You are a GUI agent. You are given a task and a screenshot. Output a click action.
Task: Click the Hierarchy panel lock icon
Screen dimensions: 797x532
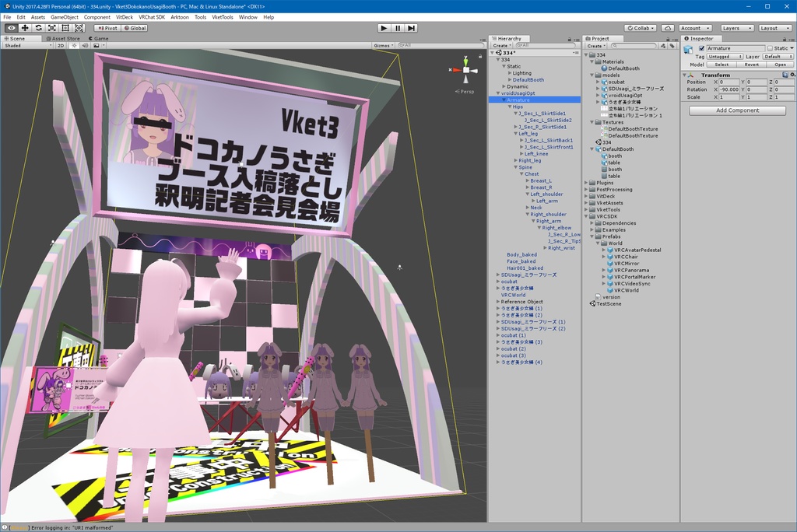pyautogui.click(x=569, y=39)
